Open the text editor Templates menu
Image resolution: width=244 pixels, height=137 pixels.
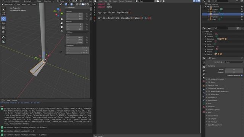click(x=129, y=1)
